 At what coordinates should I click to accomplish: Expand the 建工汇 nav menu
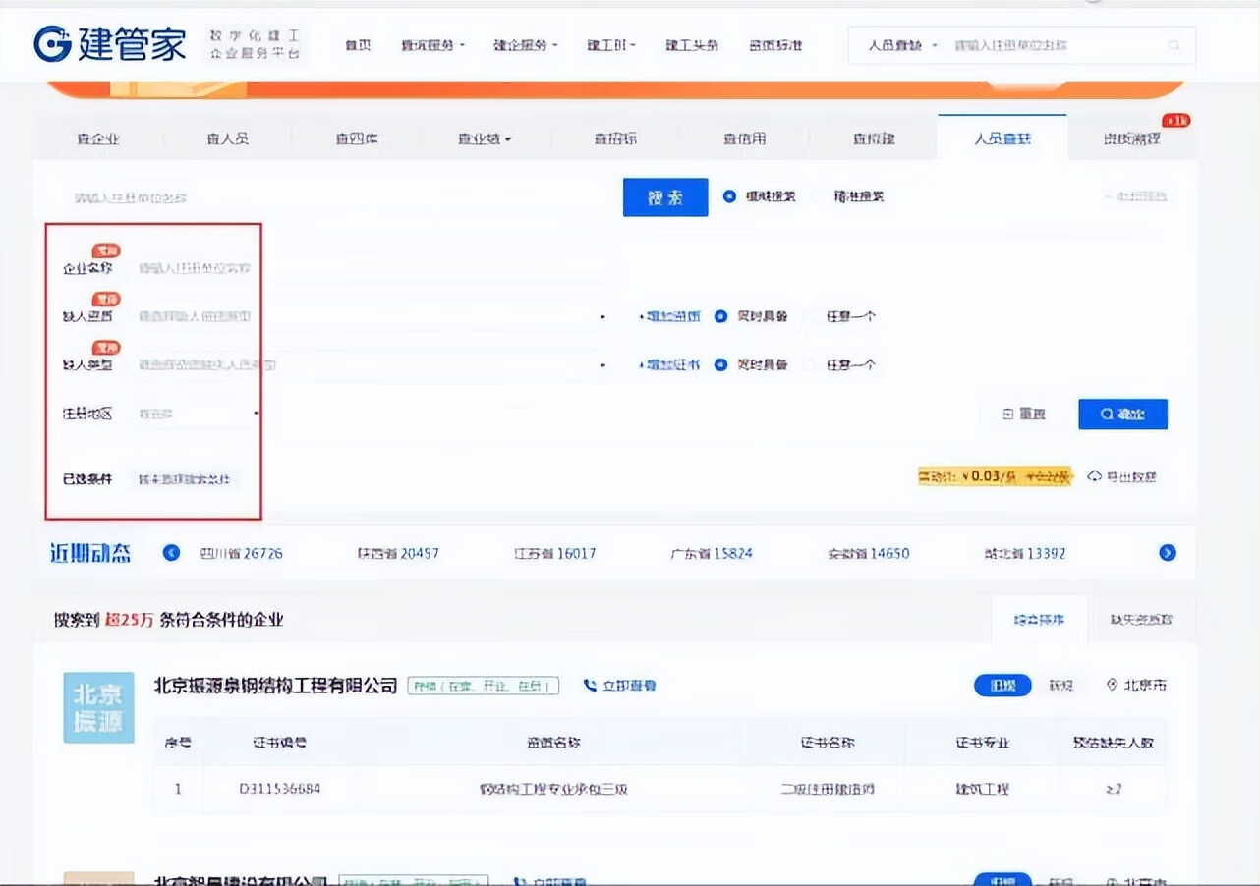point(611,46)
